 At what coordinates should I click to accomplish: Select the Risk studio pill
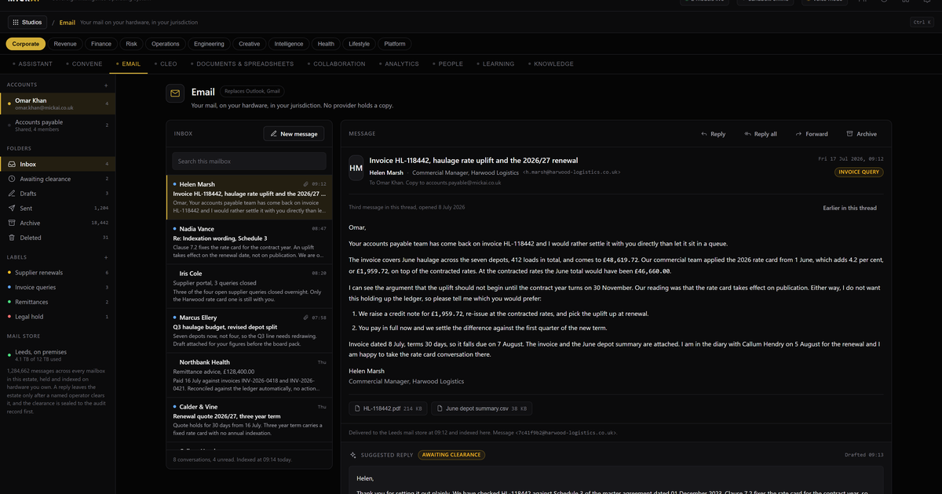132,44
